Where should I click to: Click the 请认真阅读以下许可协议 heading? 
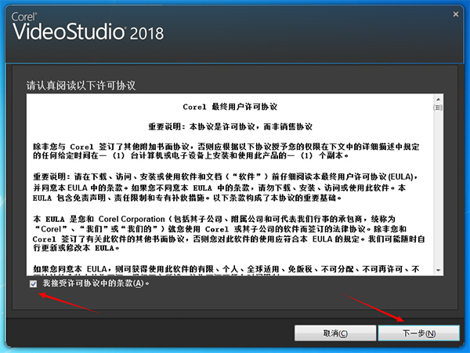[x=81, y=86]
